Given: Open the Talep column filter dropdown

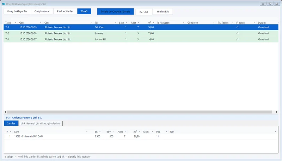Looking at the screenshot, I should (x=16, y=23).
